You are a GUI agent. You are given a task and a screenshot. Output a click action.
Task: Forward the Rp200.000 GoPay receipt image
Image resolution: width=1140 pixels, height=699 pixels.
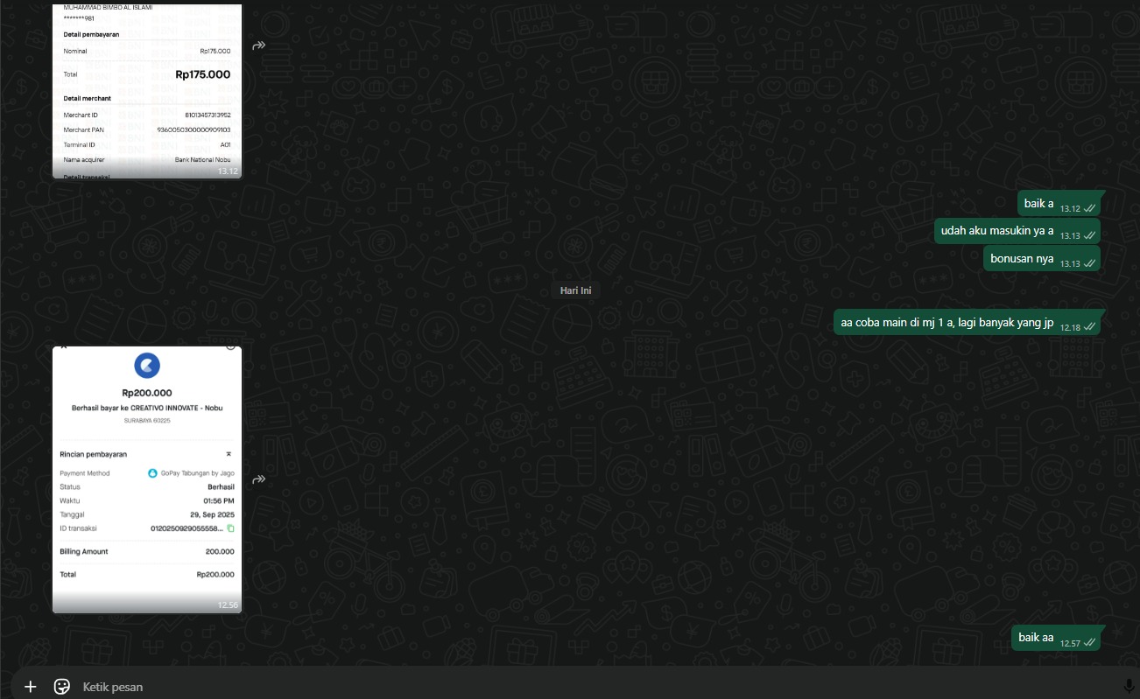click(259, 479)
